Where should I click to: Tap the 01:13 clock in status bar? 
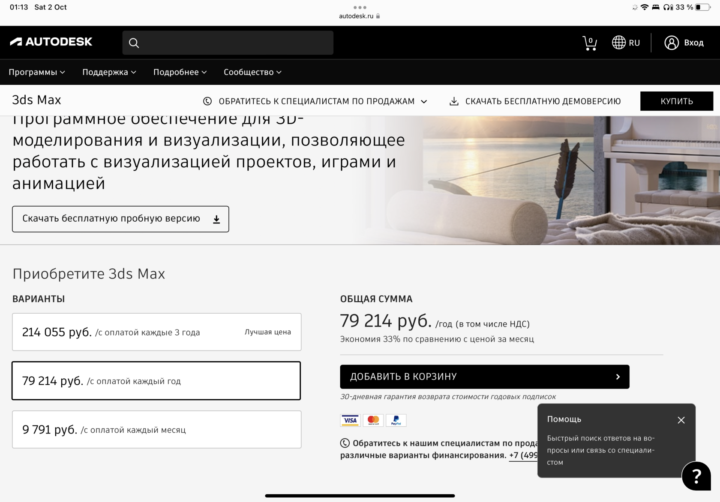coord(19,7)
